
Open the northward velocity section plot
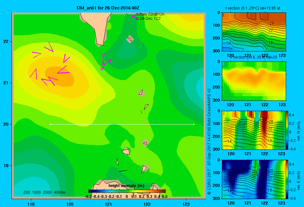pyautogui.click(x=254, y=130)
